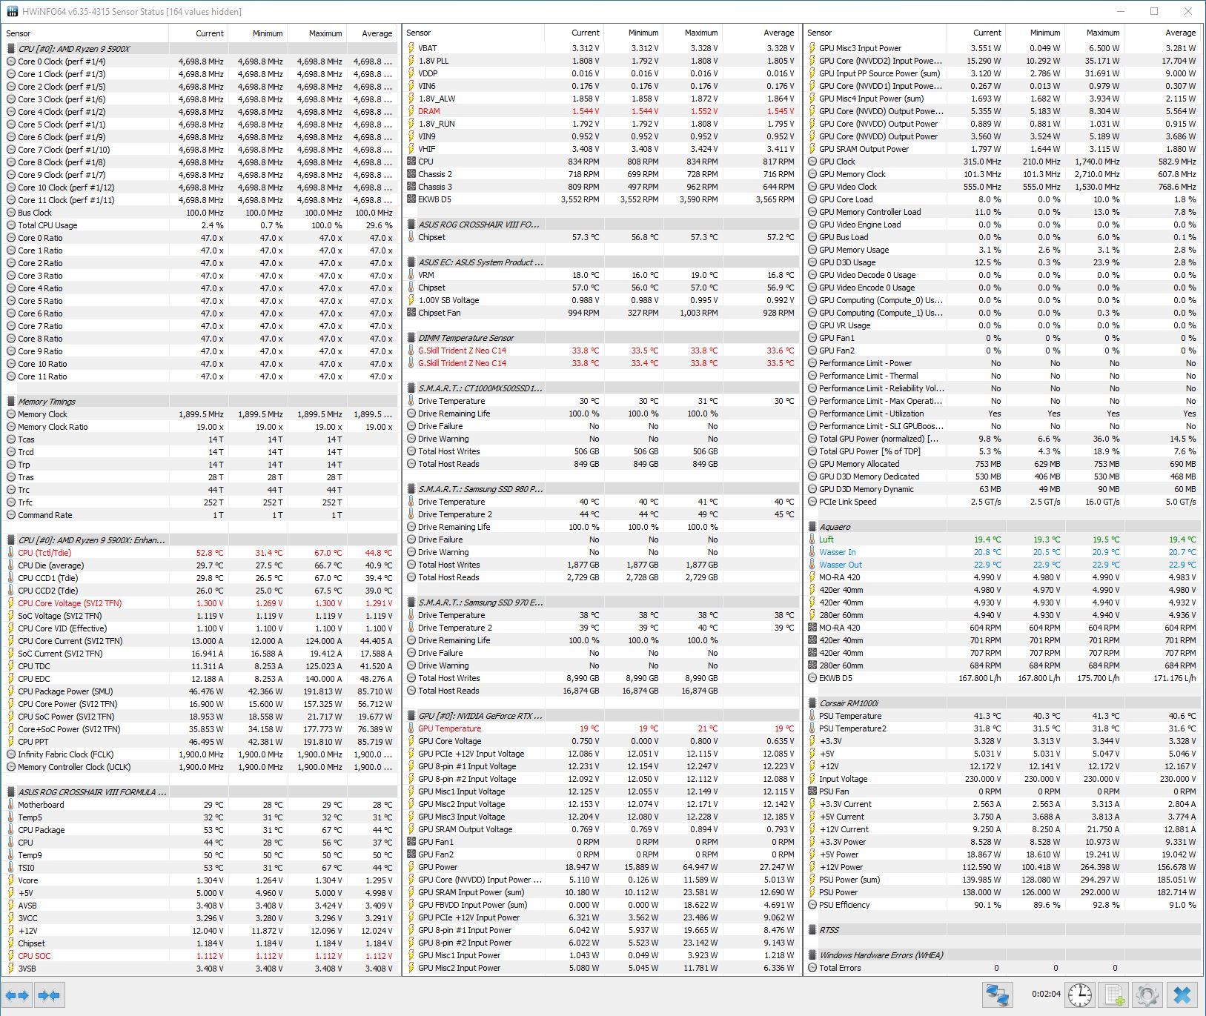The height and width of the screenshot is (1016, 1206).
Task: Select the CPU Package Power (SMU) row
Action: click(200, 691)
